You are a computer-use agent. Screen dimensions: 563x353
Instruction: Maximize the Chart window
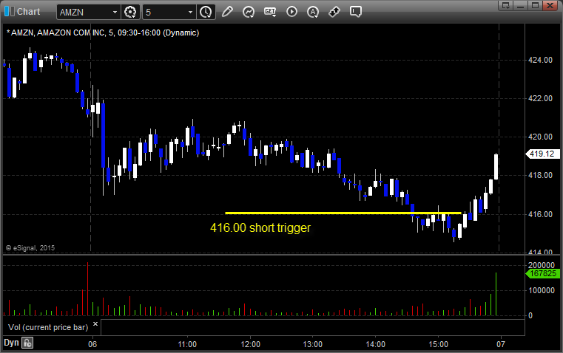[536, 5]
